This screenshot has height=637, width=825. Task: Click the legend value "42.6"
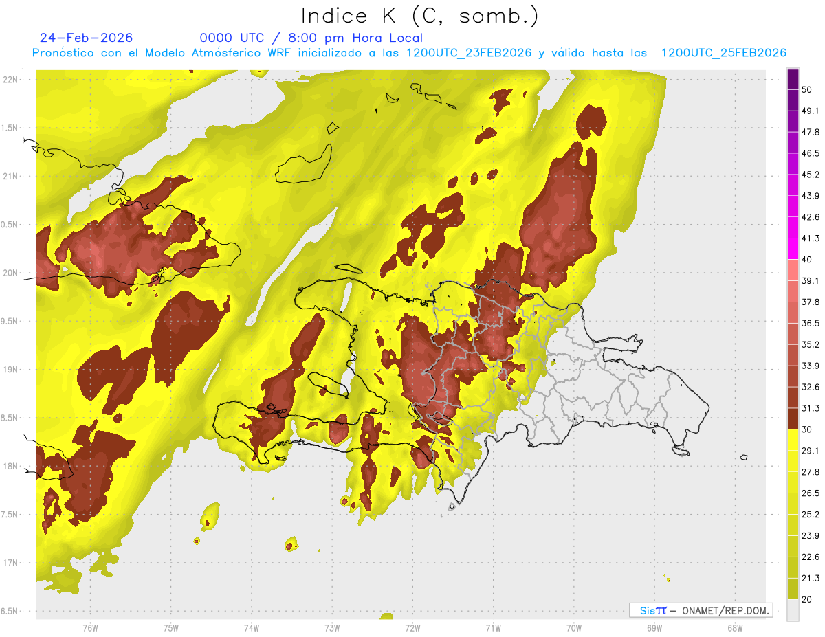click(x=811, y=217)
